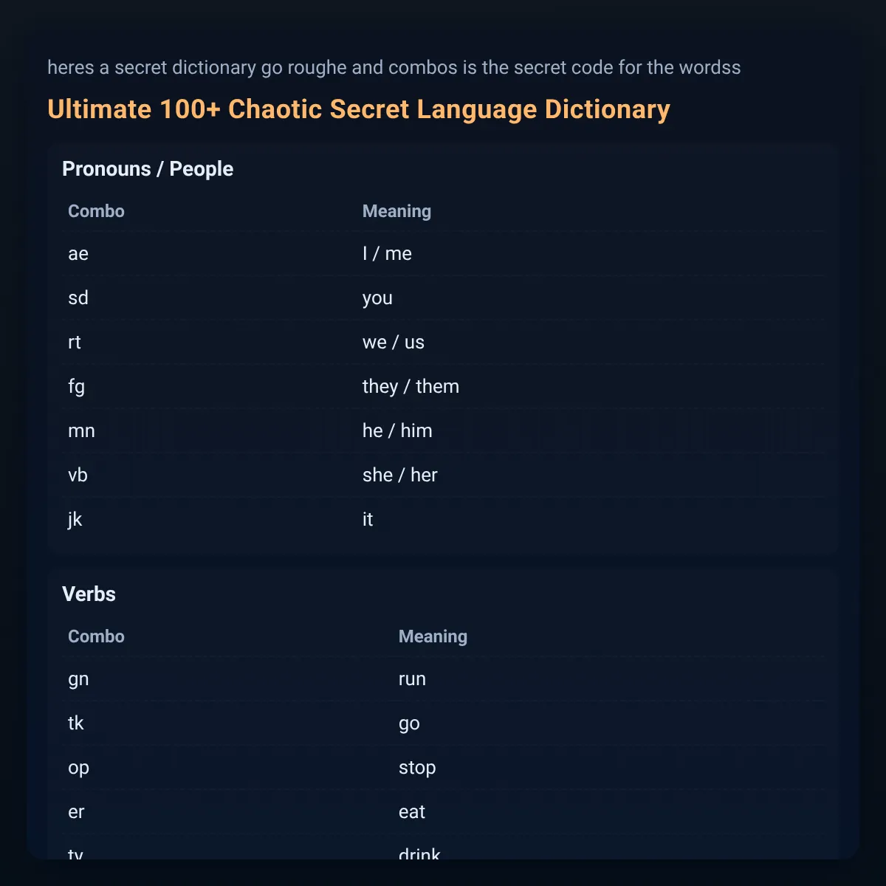Click the 'eat' meaning text
This screenshot has width=886, height=886.
coord(412,812)
